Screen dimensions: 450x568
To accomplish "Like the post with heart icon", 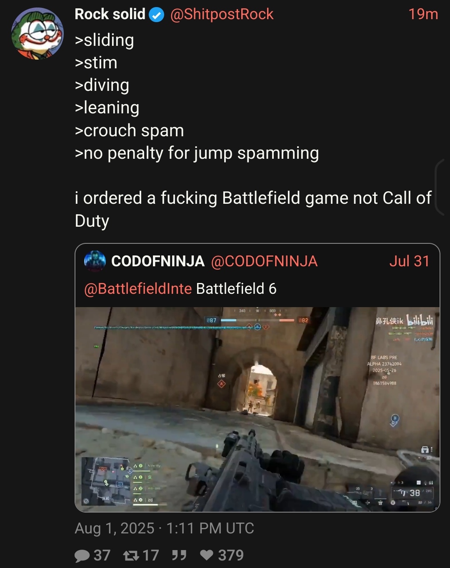I will pyautogui.click(x=207, y=555).
